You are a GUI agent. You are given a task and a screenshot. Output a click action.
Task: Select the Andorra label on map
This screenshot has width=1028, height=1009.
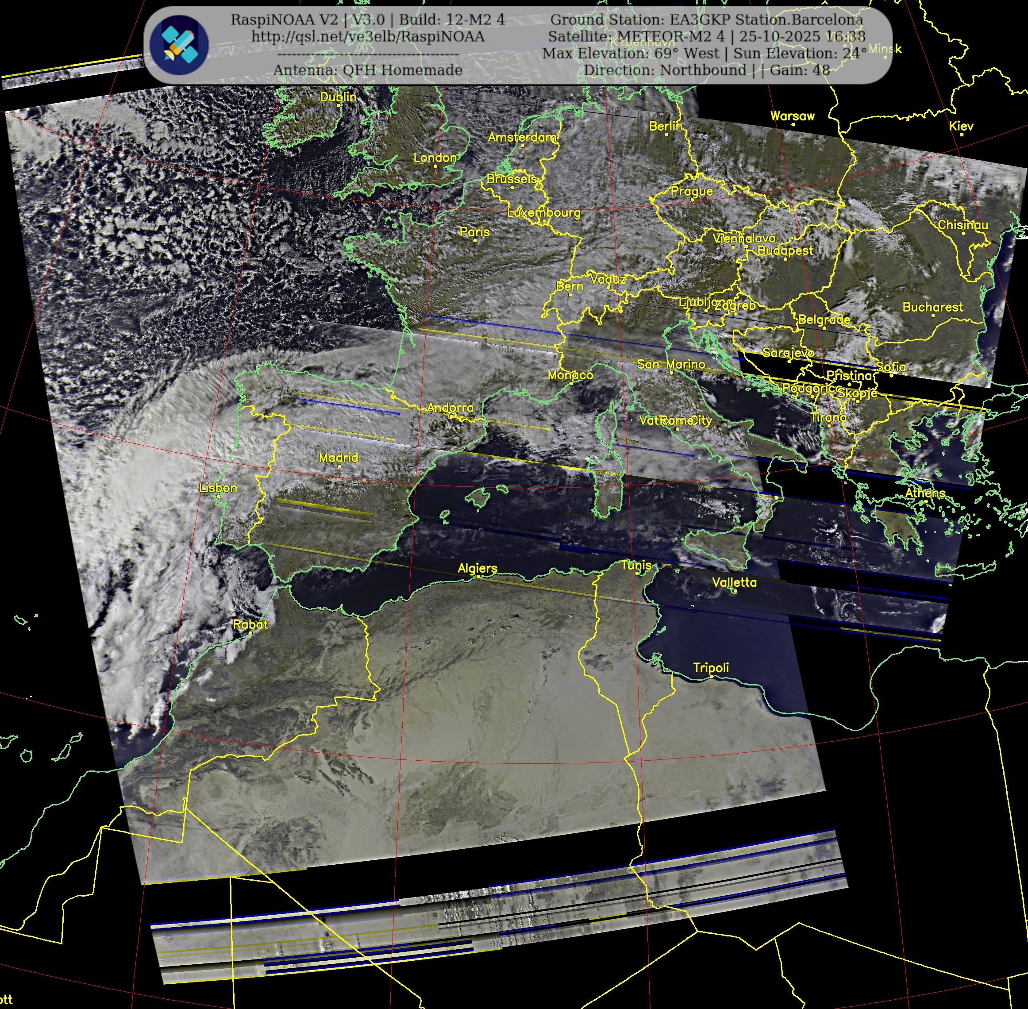tap(450, 408)
